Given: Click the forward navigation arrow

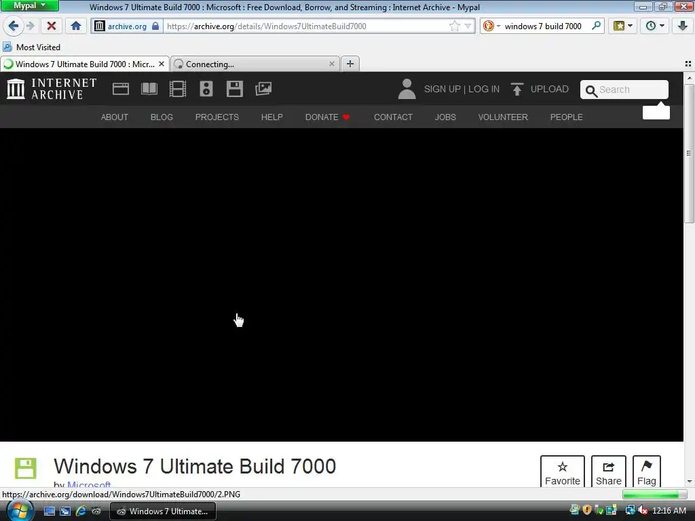Looking at the screenshot, I should [30, 26].
